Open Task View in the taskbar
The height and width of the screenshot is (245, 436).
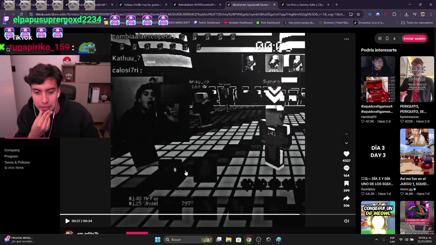pos(219,240)
